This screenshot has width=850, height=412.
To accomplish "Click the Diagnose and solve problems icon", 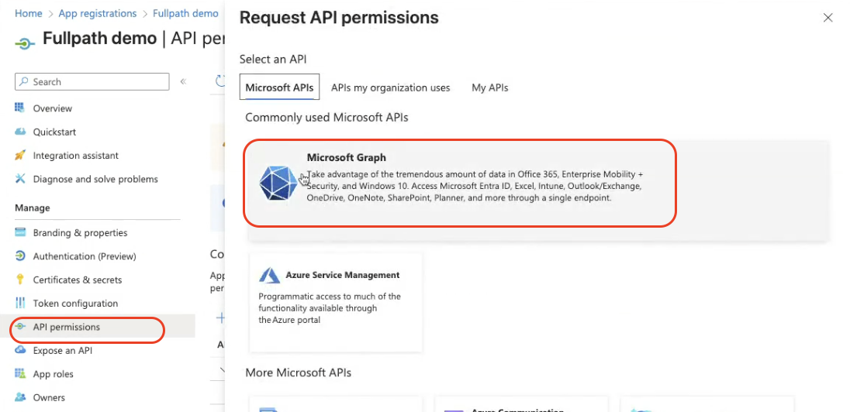I will click(20, 179).
